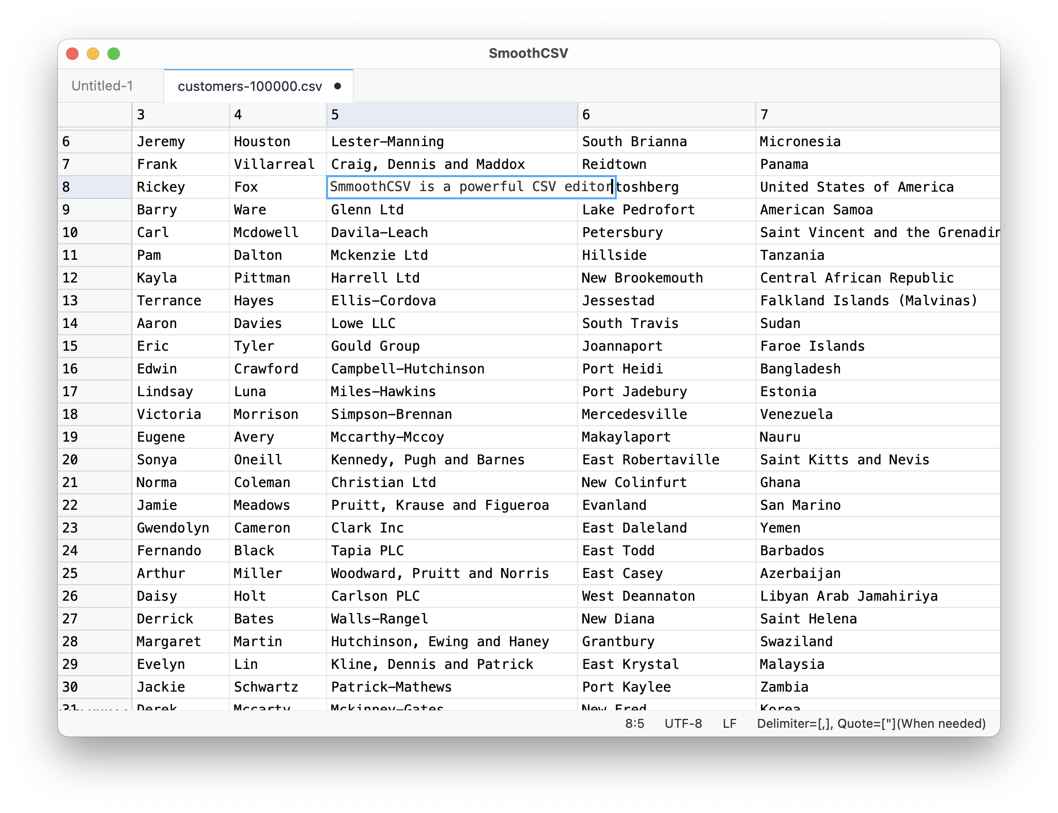Screen dimensions: 1058x813
Task: Select cell 'Walls-Rangel'
Action: [452, 619]
